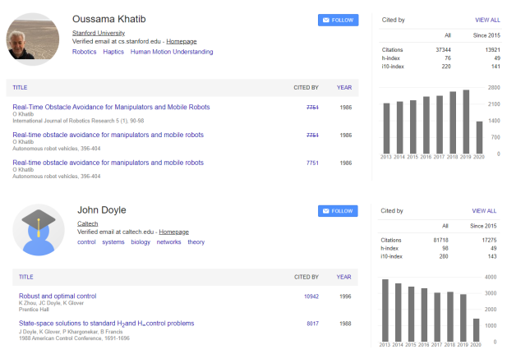507x363 pixels.
Task: Follow Oussama Khatib's profile
Action: (x=339, y=20)
